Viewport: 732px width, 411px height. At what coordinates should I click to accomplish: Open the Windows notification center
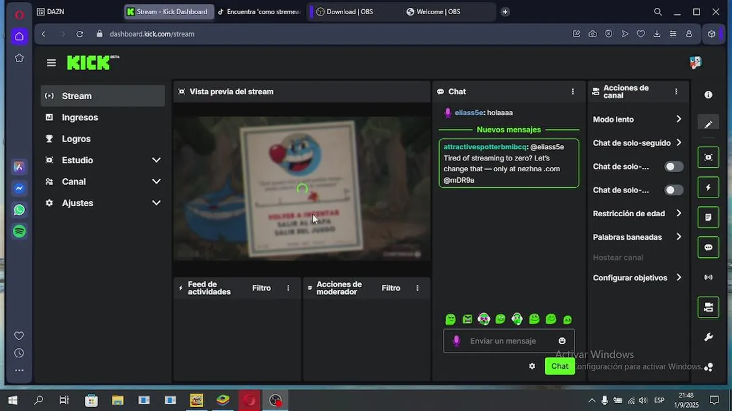tap(714, 400)
